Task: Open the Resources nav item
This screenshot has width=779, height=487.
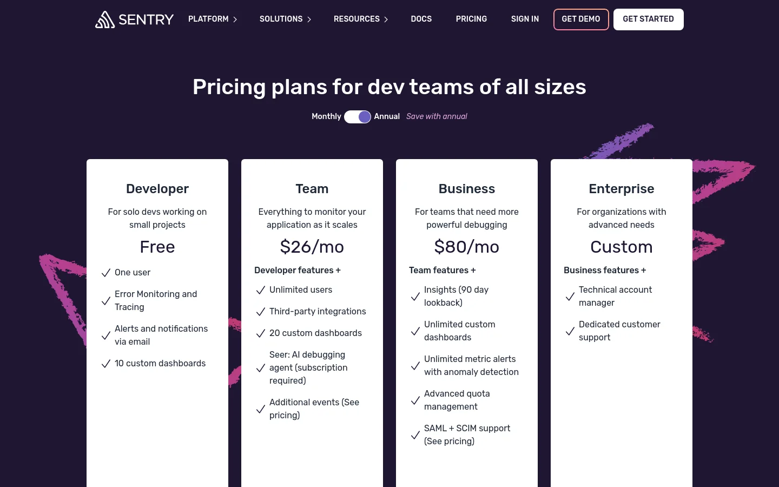Action: point(357,19)
